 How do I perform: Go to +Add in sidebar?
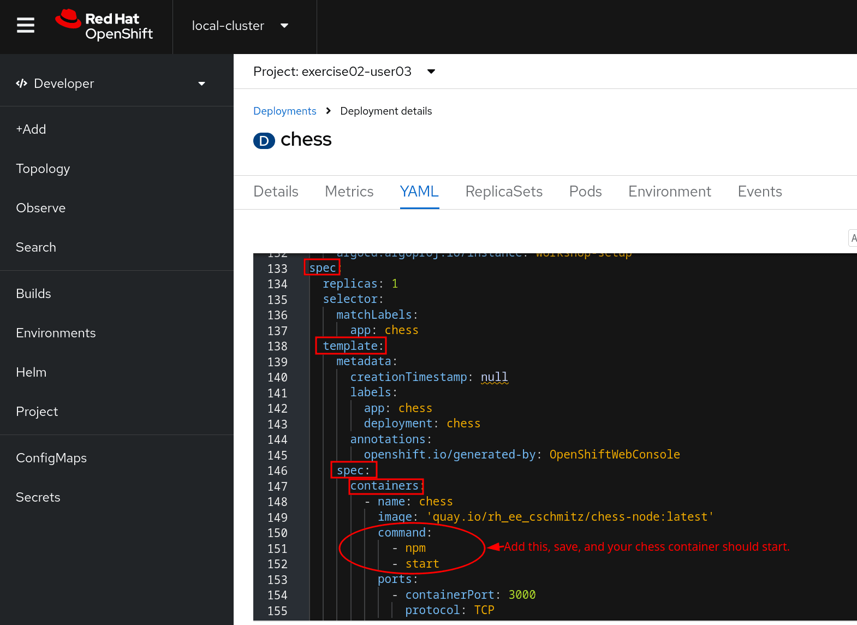(x=31, y=129)
